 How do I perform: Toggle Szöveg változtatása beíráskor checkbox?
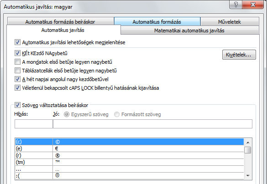17,105
